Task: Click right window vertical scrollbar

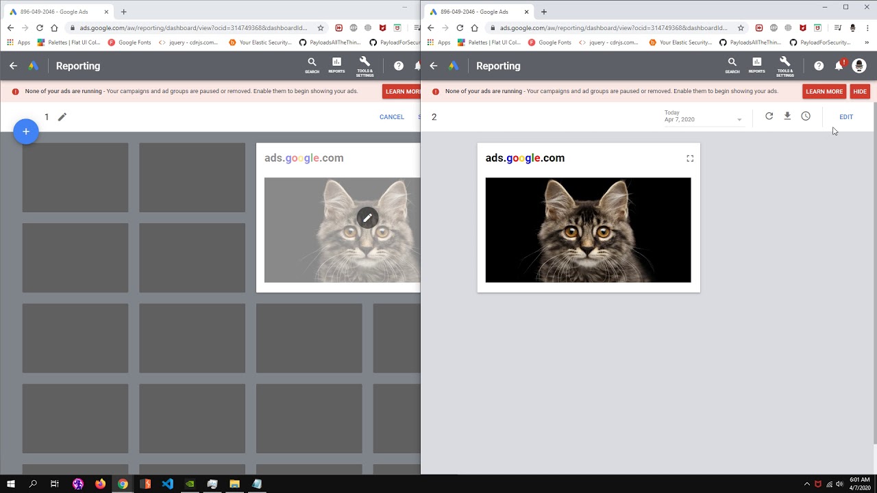Action: (x=874, y=274)
